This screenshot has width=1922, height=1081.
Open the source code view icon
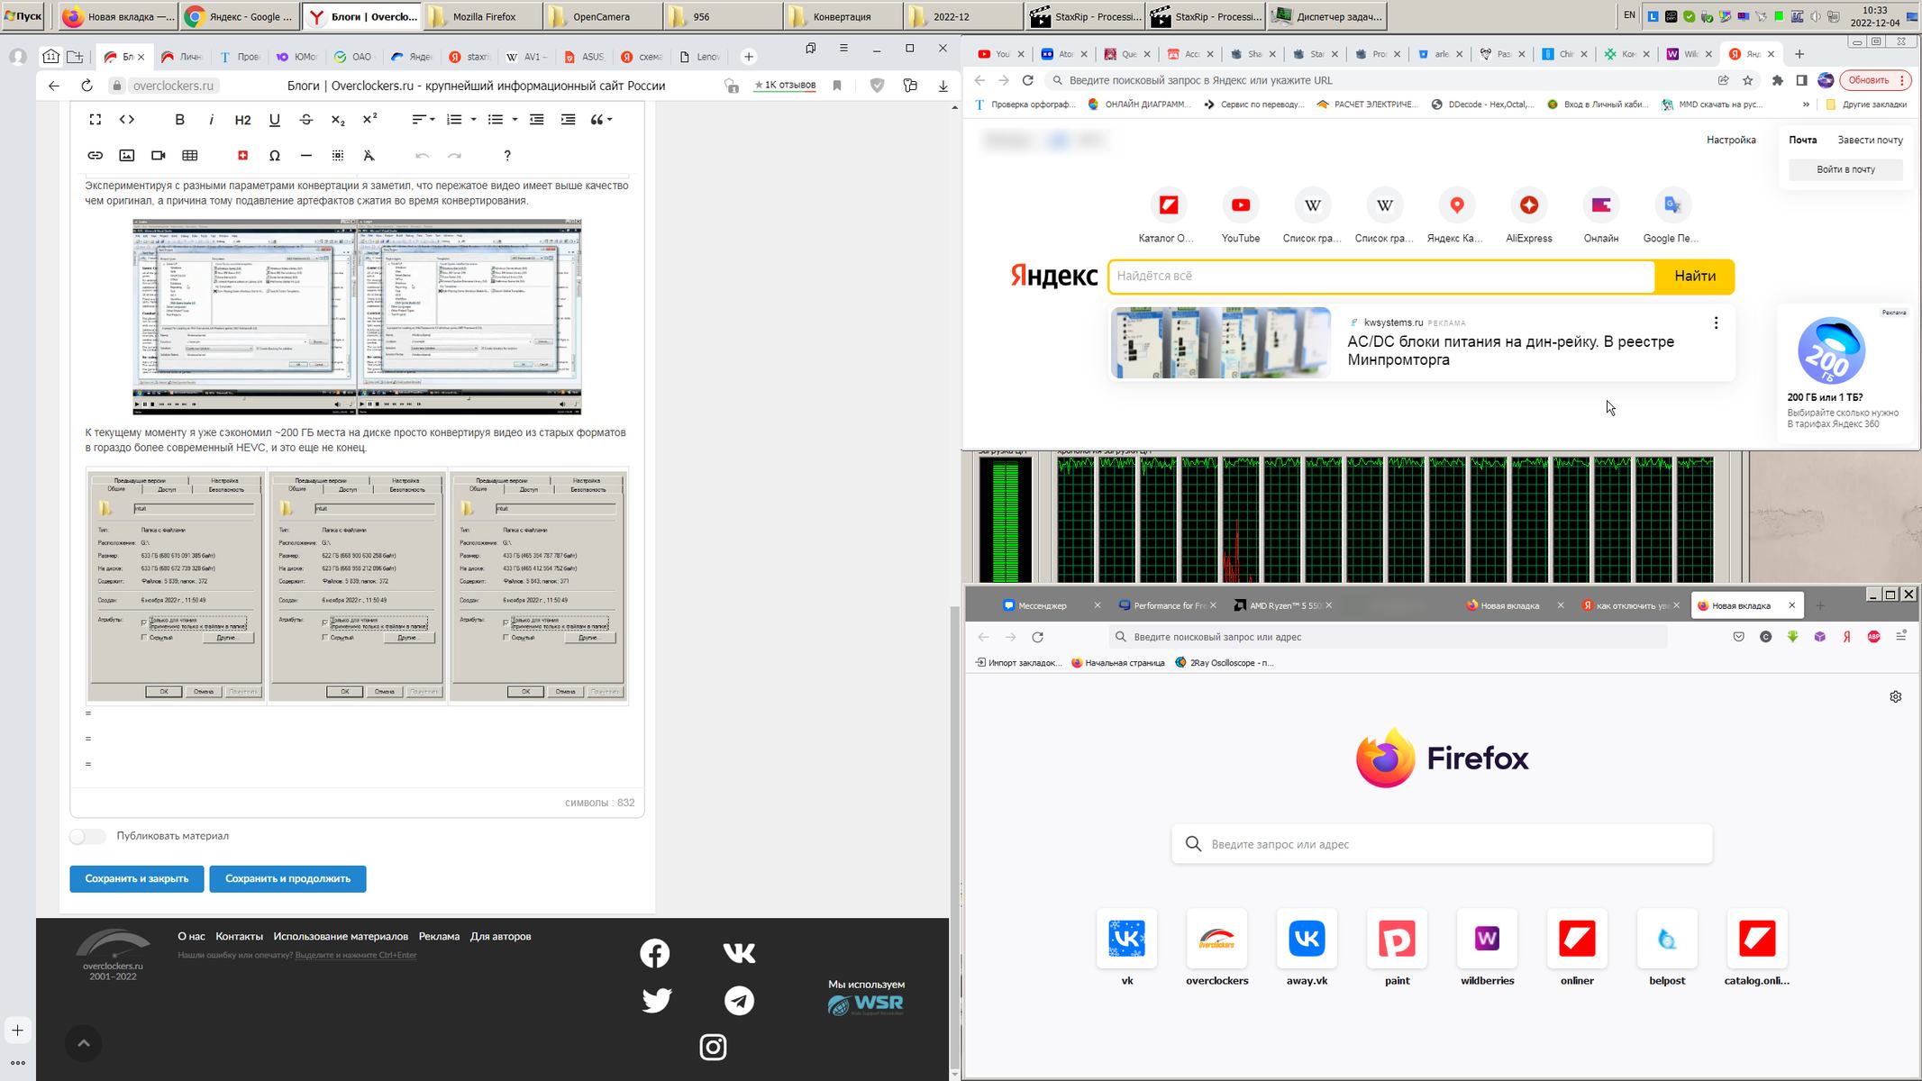[x=127, y=120]
